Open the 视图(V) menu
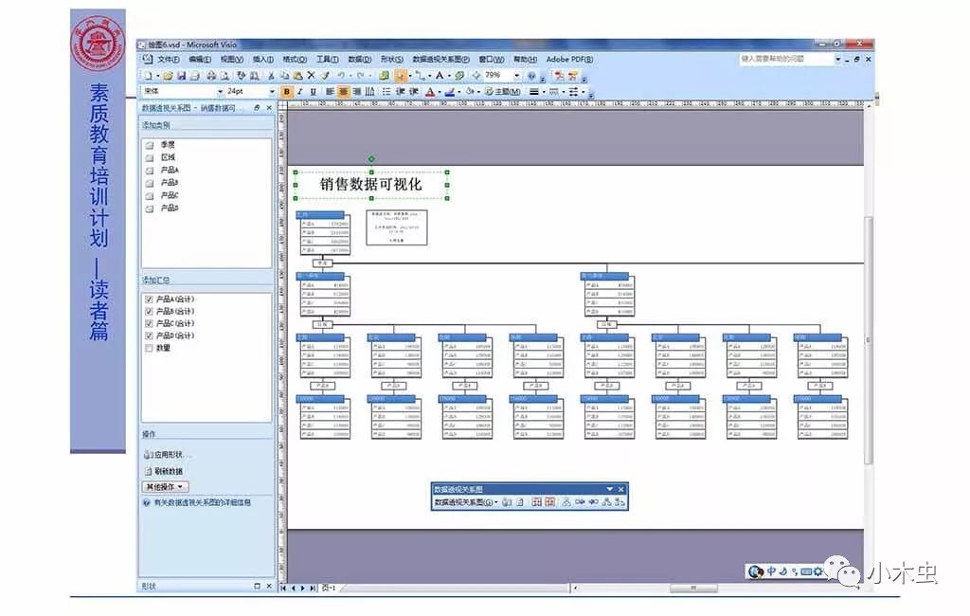 click(x=231, y=60)
